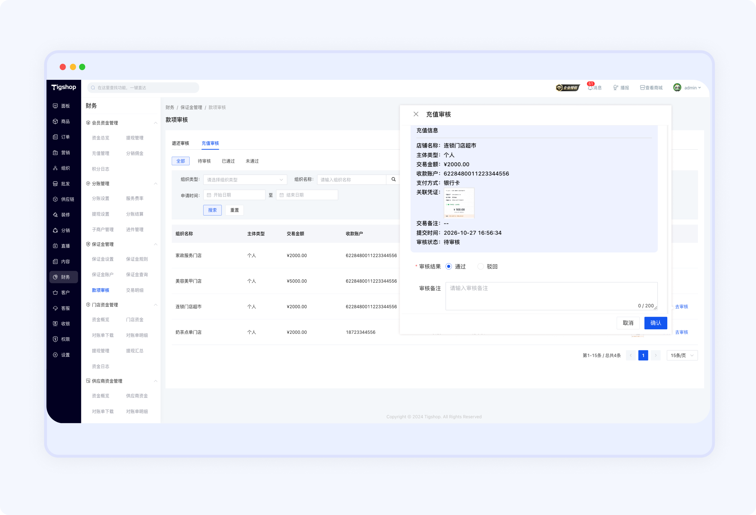
Task: Filter by 未通过 status
Action: coord(252,161)
